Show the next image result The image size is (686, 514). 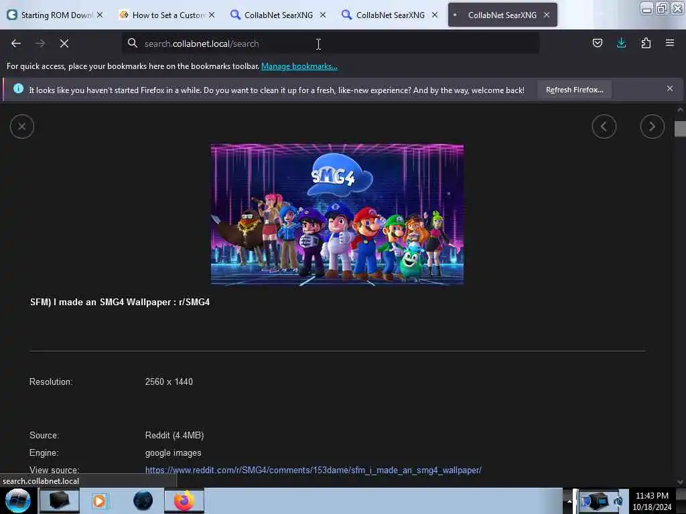[653, 126]
